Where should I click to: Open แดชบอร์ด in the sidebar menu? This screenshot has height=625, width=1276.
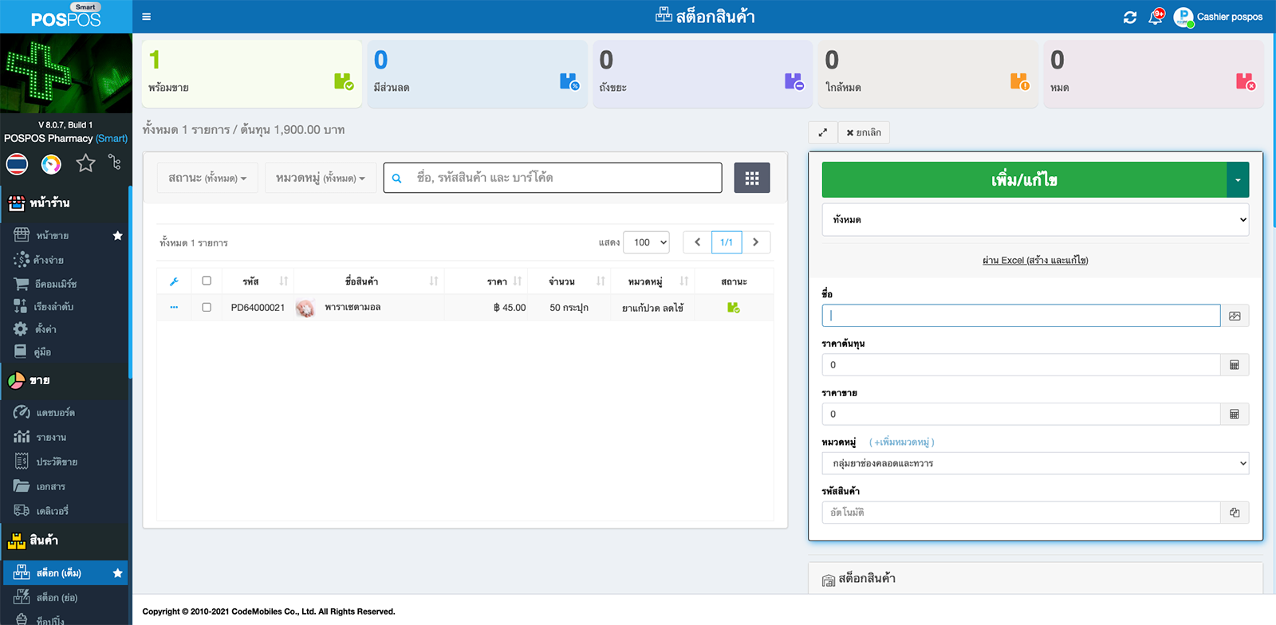[x=55, y=413]
